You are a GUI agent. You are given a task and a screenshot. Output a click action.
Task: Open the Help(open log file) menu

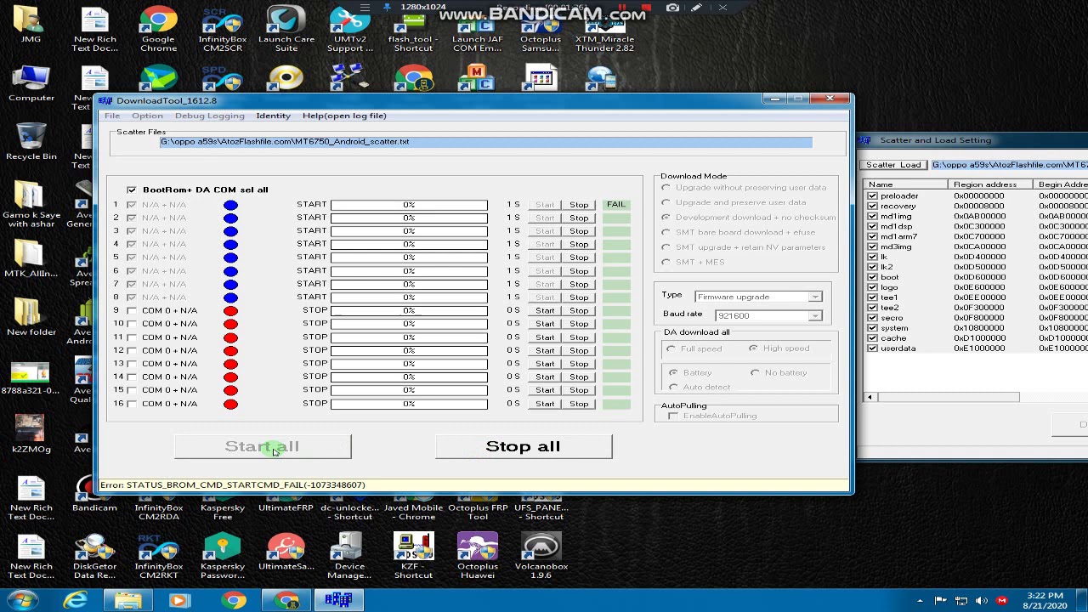pyautogui.click(x=344, y=116)
